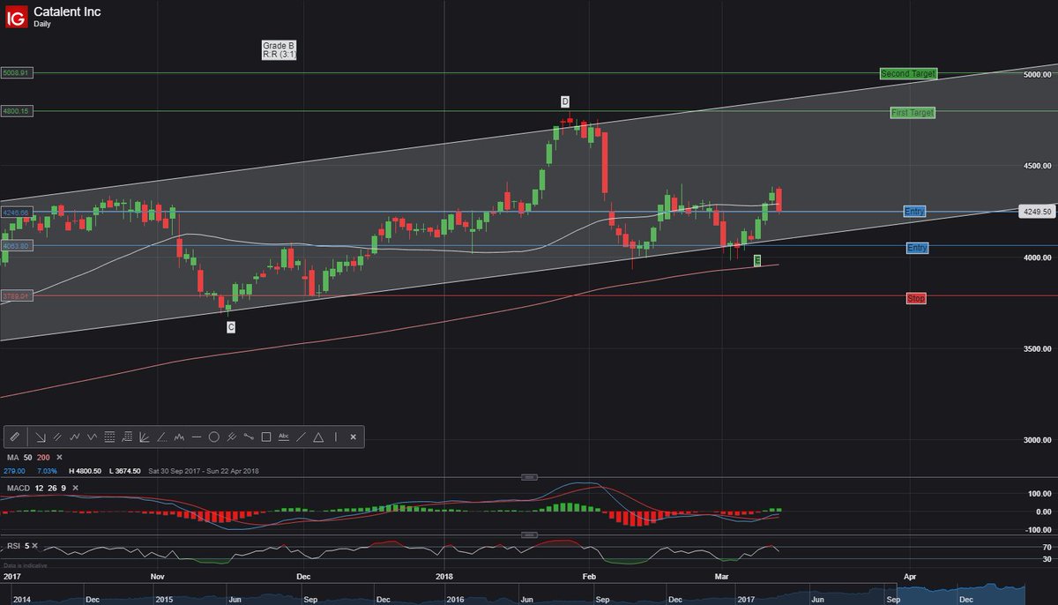Viewport: 1058px width, 605px height.
Task: Click the 4063.80 price level tag
Action: click(x=17, y=246)
